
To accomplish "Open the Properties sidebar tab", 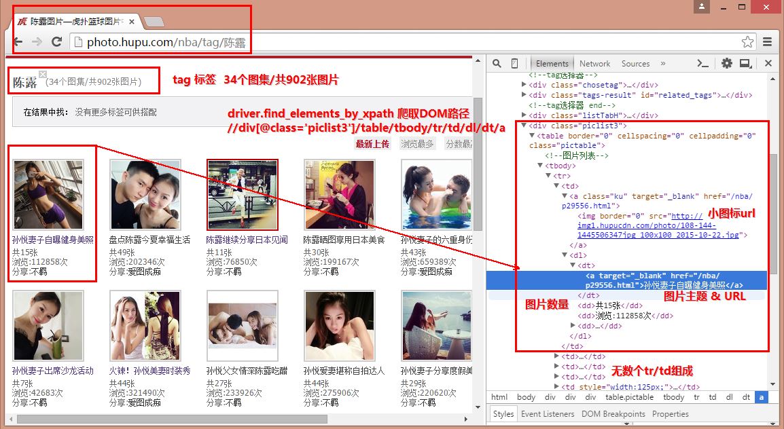I will 670,414.
